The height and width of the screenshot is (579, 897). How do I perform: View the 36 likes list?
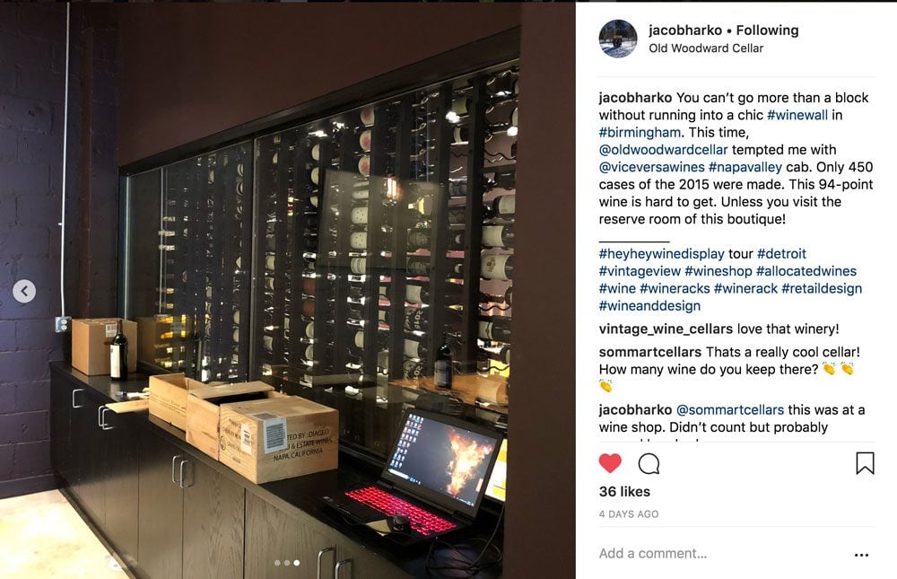pyautogui.click(x=624, y=491)
